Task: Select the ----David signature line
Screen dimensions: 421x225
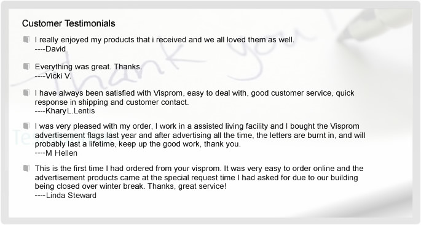Action: click(50, 49)
